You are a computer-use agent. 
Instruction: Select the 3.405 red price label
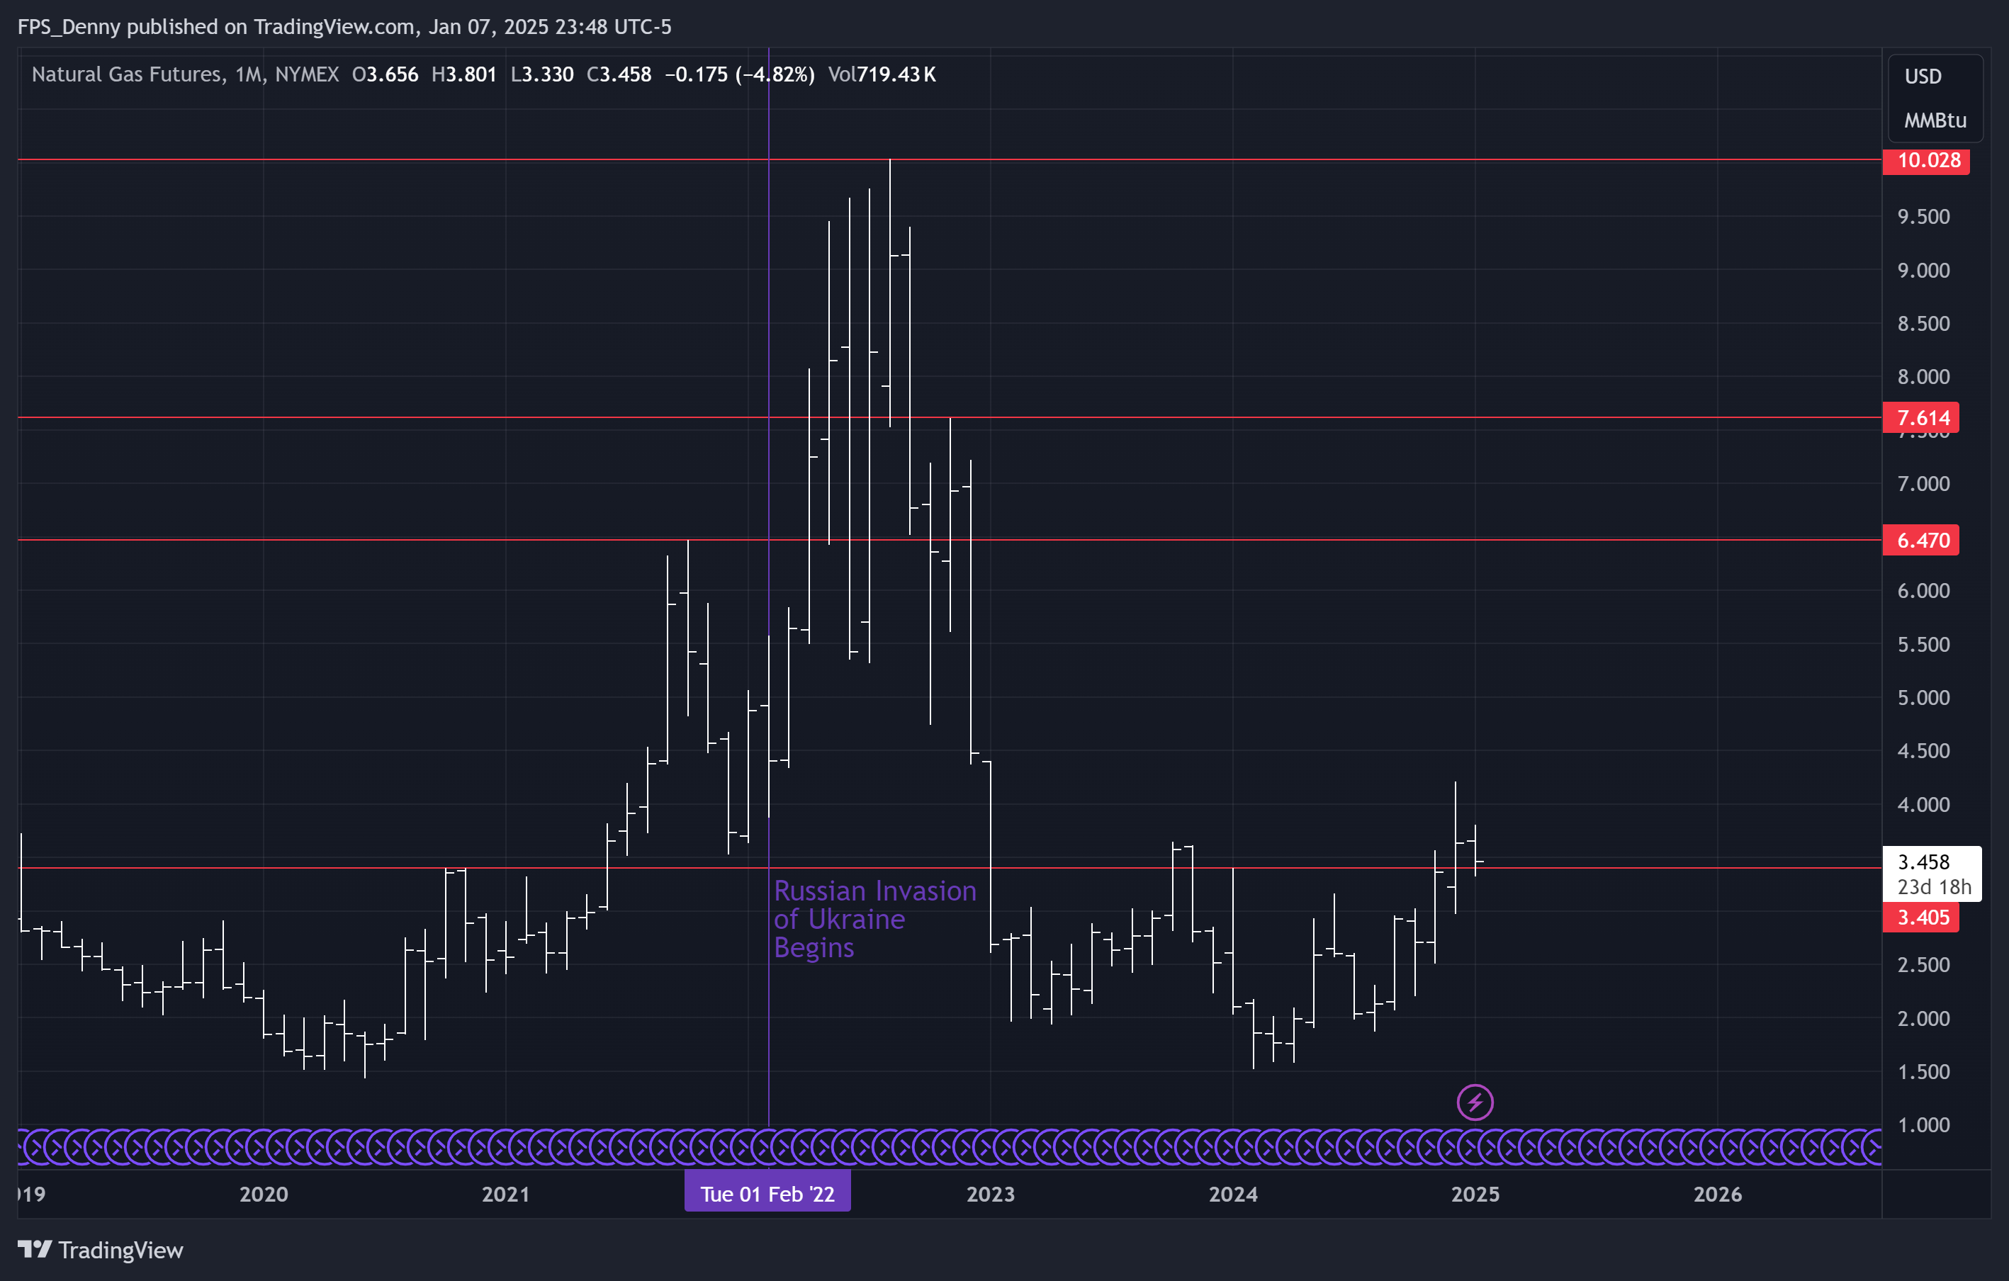1920,918
